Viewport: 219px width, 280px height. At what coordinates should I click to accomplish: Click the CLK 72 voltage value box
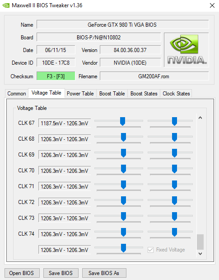click(x=65, y=202)
